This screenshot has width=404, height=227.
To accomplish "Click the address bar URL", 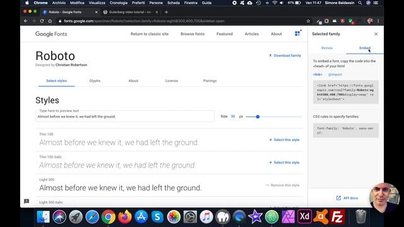I will (x=145, y=21).
